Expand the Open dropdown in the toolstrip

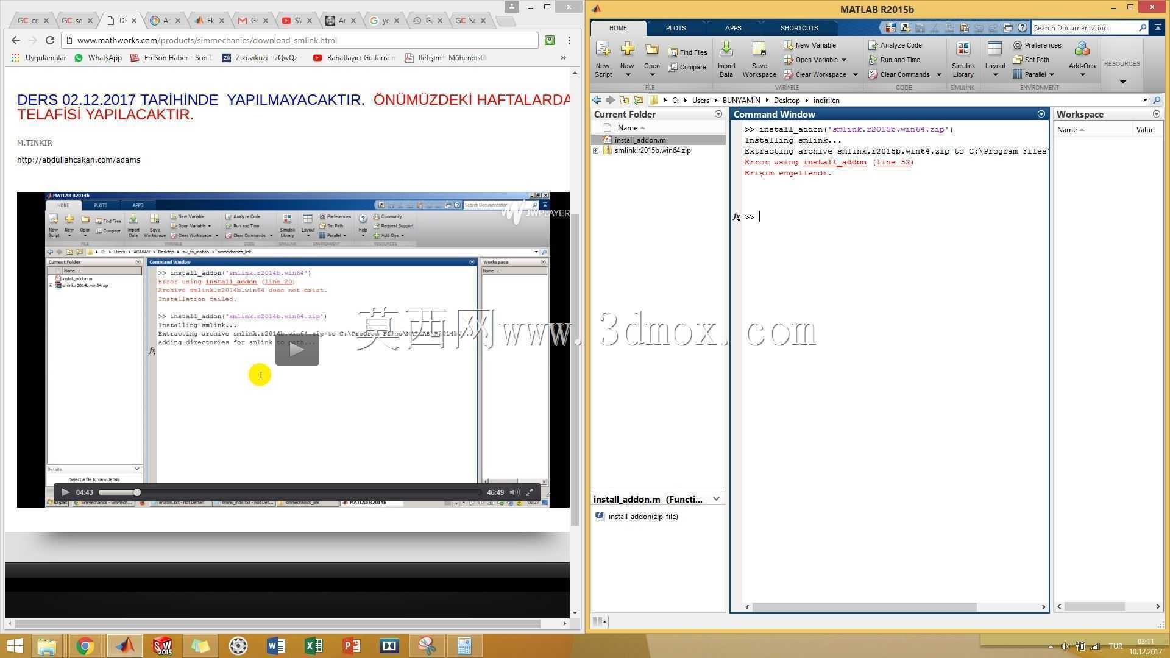(652, 75)
